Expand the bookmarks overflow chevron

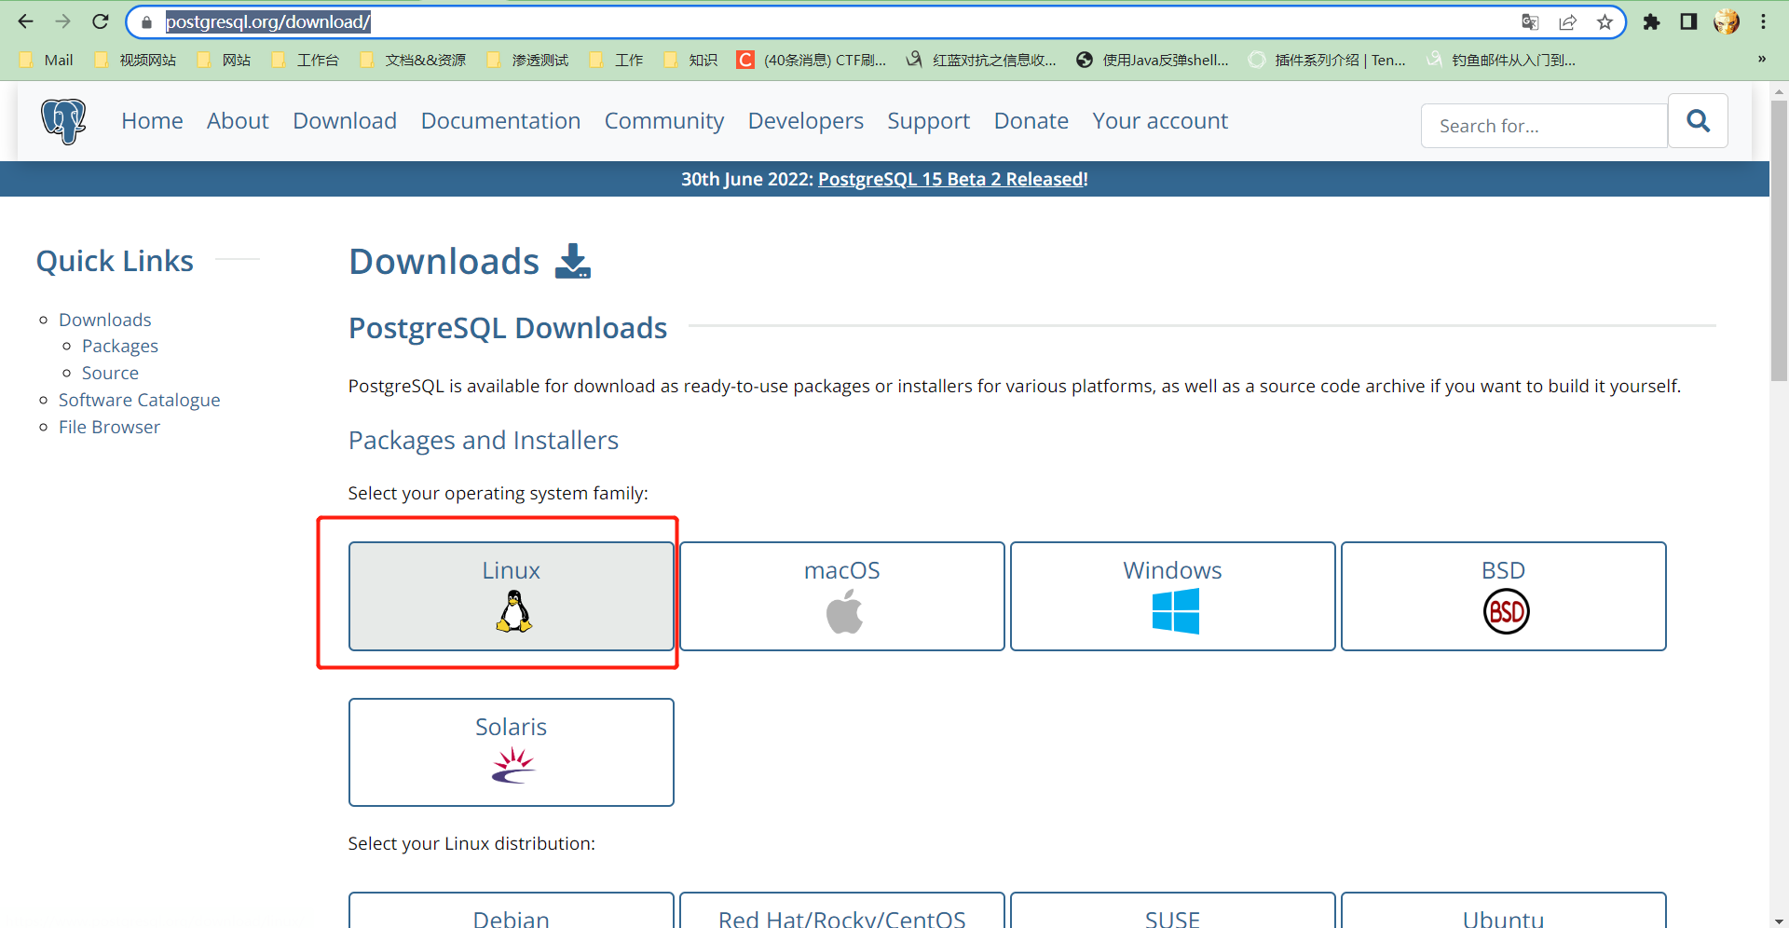click(x=1761, y=60)
